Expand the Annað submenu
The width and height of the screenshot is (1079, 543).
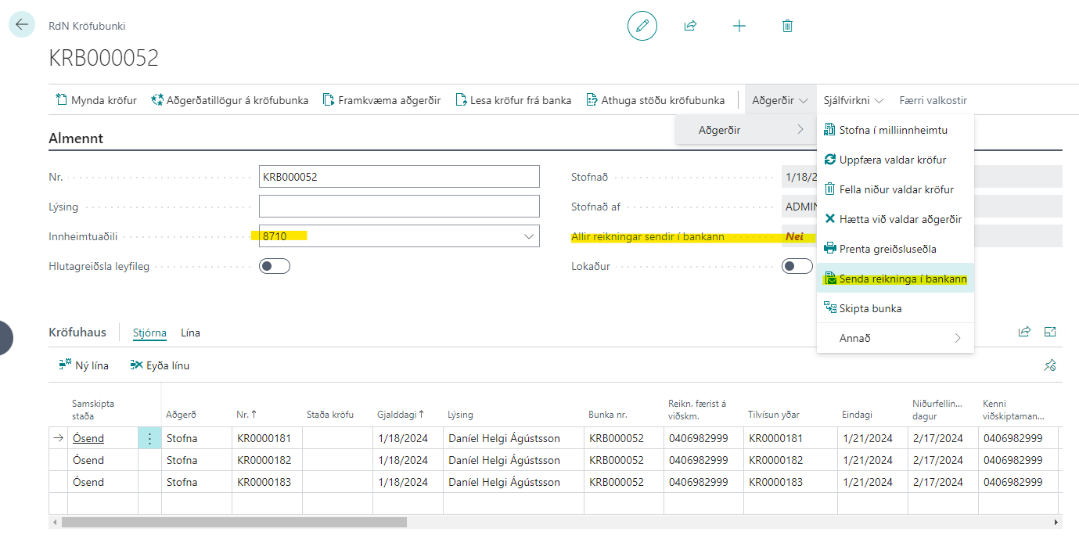(895, 338)
